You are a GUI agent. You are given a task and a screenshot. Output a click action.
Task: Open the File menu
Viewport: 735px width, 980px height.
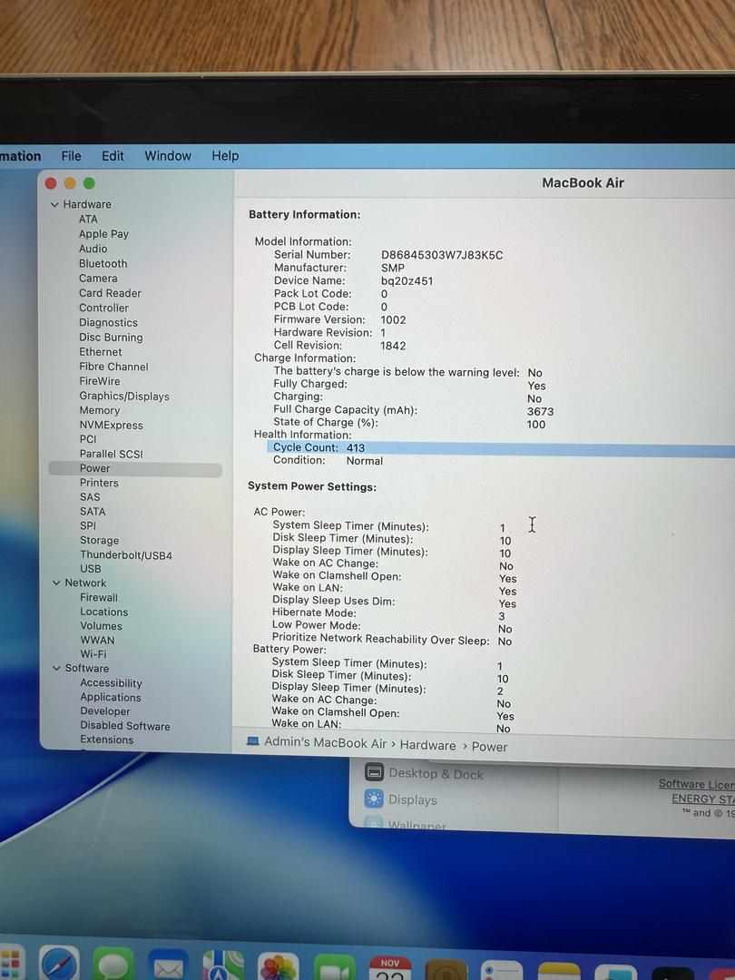tap(71, 156)
